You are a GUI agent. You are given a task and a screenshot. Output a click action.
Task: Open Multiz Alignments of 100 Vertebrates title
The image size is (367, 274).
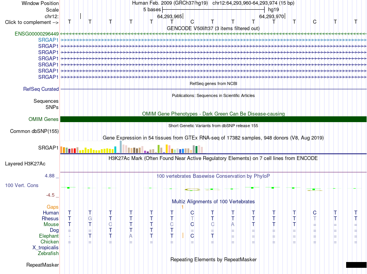pyautogui.click(x=213, y=202)
